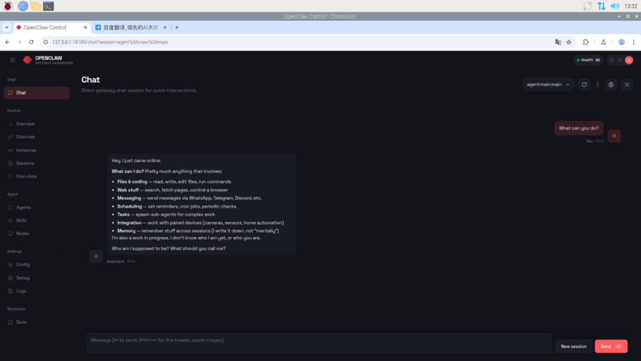641x361 pixels.
Task: Open the network status tray icon
Action: [x=601, y=6]
